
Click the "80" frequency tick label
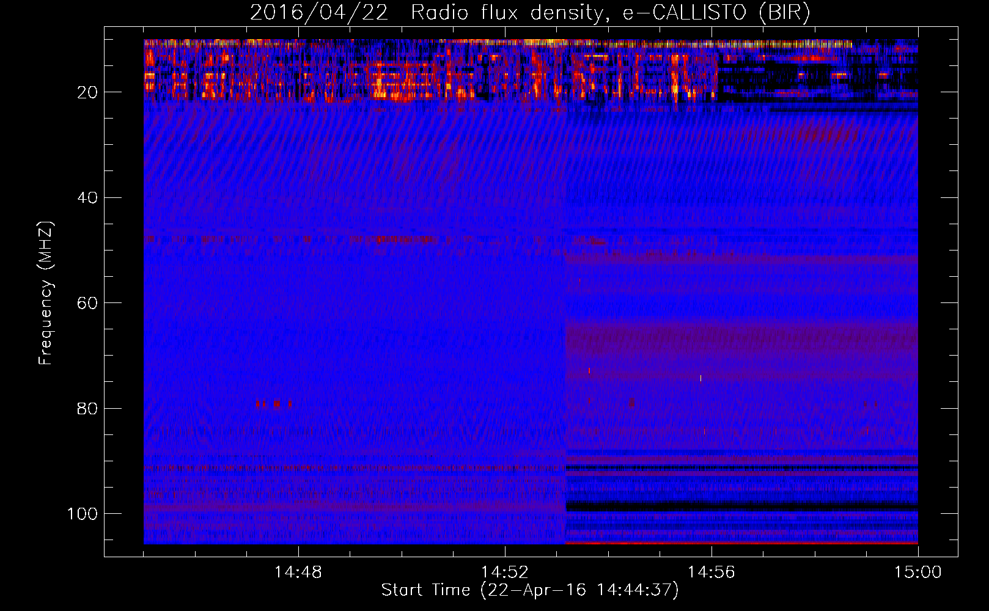coord(88,408)
